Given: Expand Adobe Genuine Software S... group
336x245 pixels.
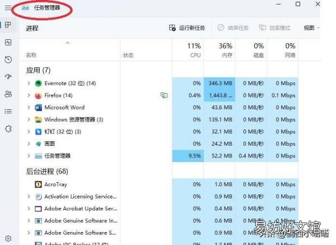Looking at the screenshot, I should coord(29,233).
